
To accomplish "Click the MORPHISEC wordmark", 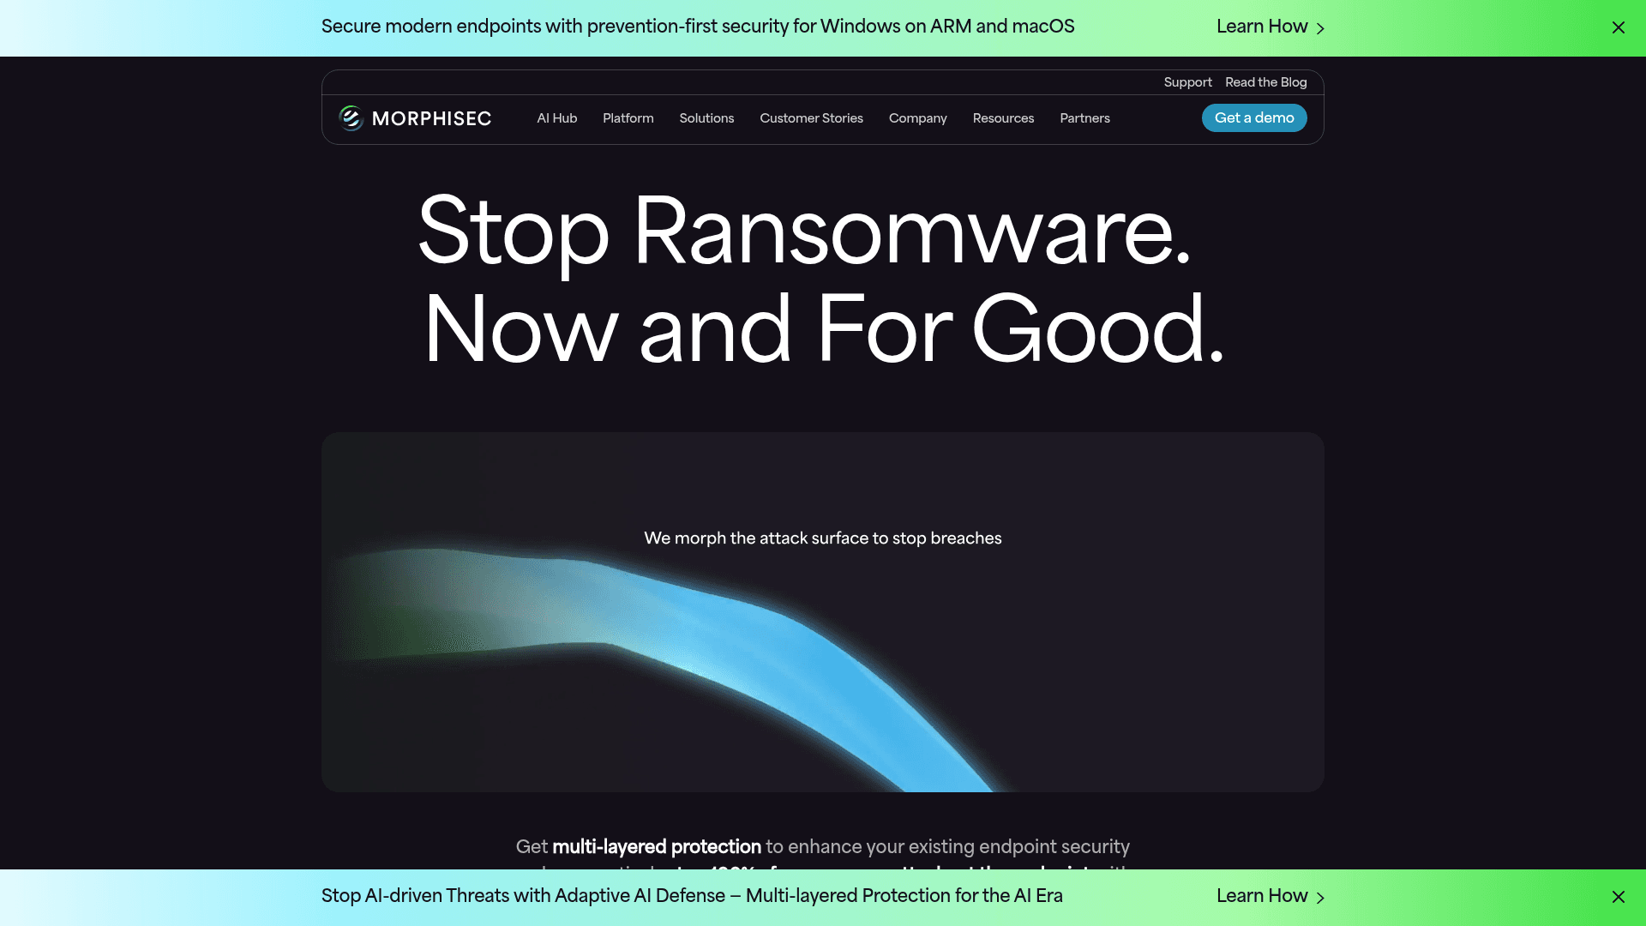I will [431, 118].
